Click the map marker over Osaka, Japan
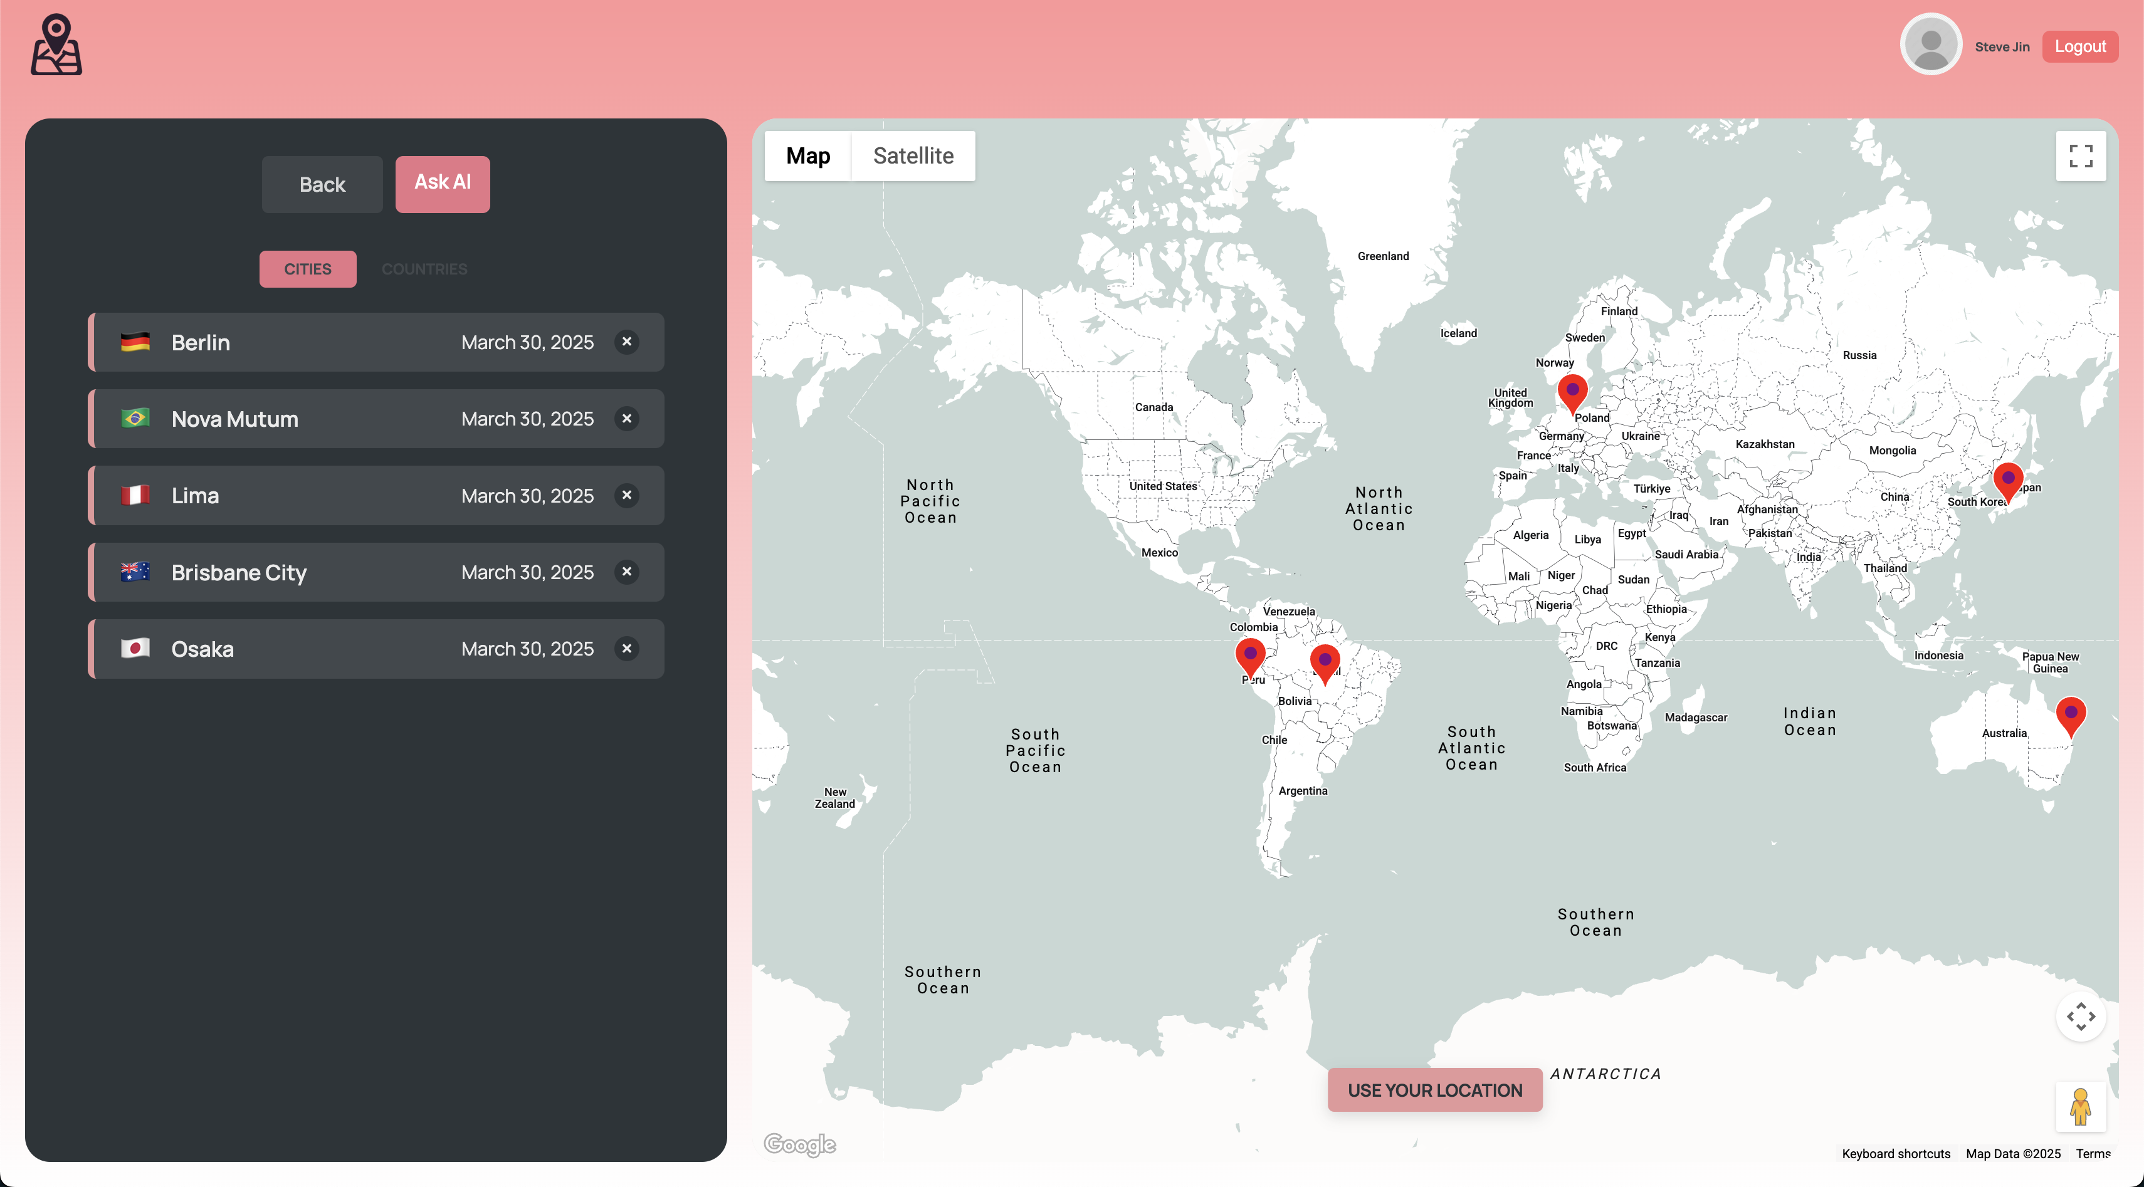 [2007, 481]
